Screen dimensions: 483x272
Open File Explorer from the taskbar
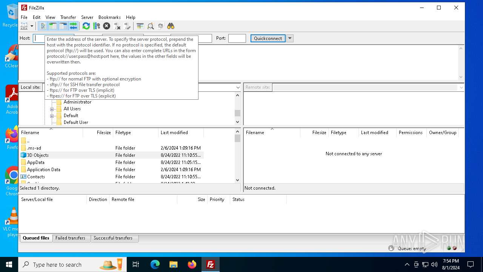click(x=173, y=264)
